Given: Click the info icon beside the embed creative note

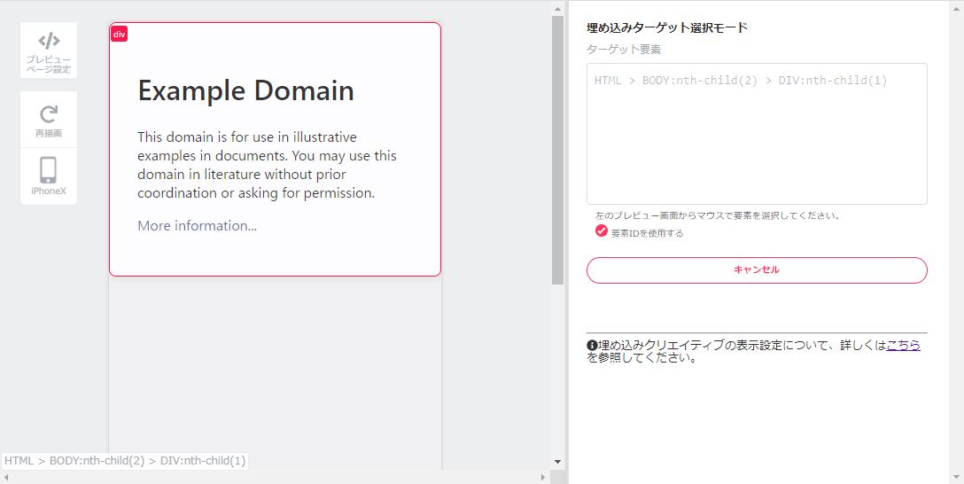Looking at the screenshot, I should [592, 346].
